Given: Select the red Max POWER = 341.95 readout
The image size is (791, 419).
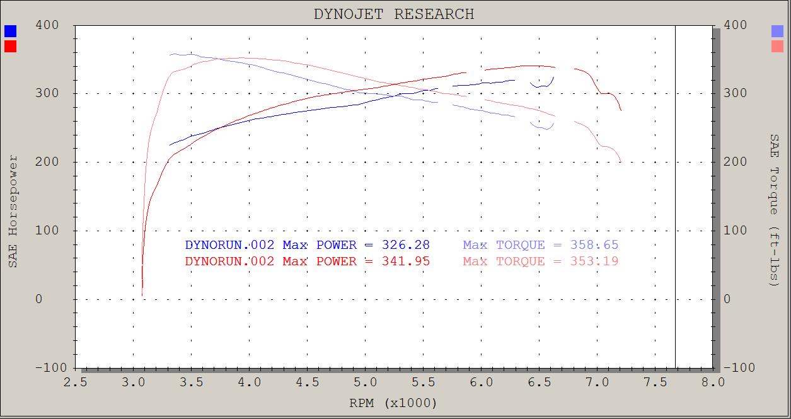Looking at the screenshot, I should click(307, 261).
